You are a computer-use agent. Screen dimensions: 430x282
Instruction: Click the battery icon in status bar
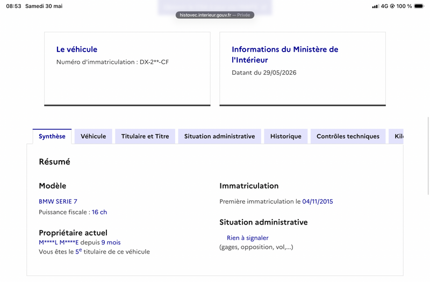[419, 6]
